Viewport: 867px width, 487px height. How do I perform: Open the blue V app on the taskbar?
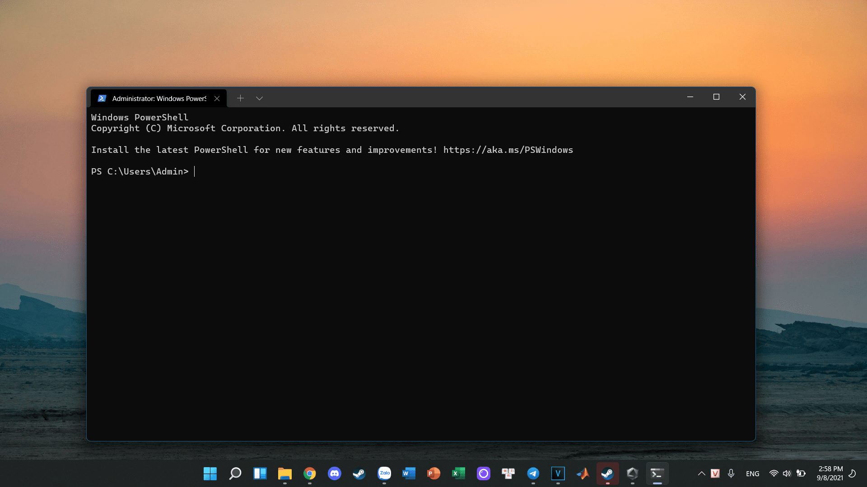click(558, 473)
